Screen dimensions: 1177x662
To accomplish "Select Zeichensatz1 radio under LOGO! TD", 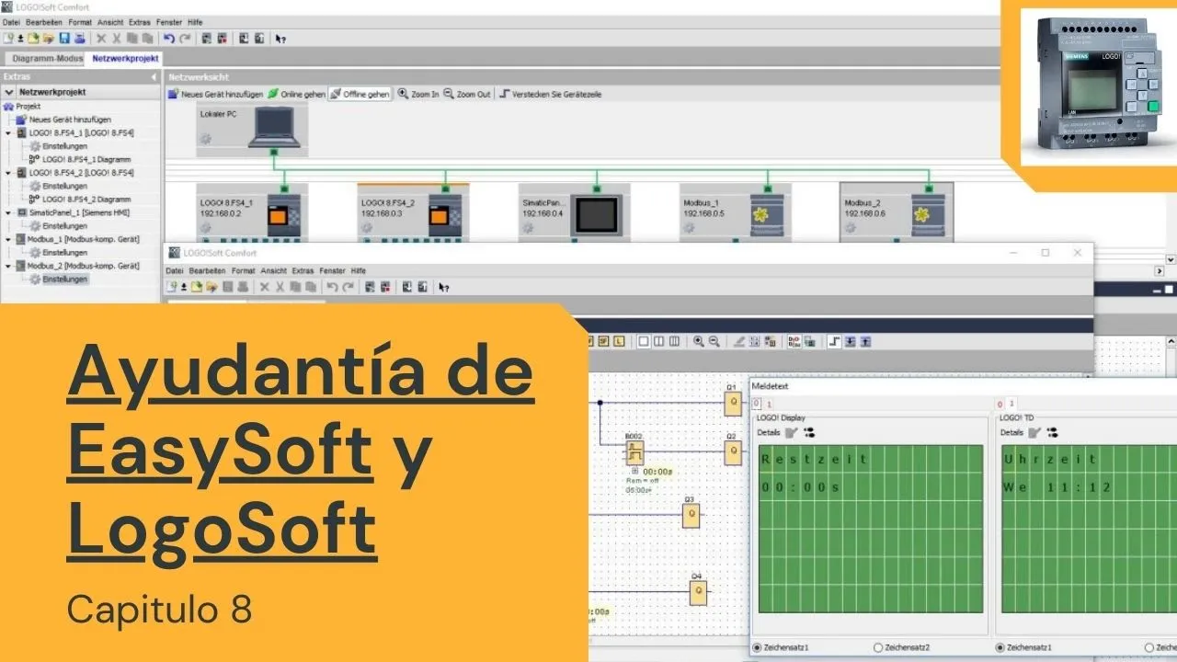I will tap(1000, 647).
